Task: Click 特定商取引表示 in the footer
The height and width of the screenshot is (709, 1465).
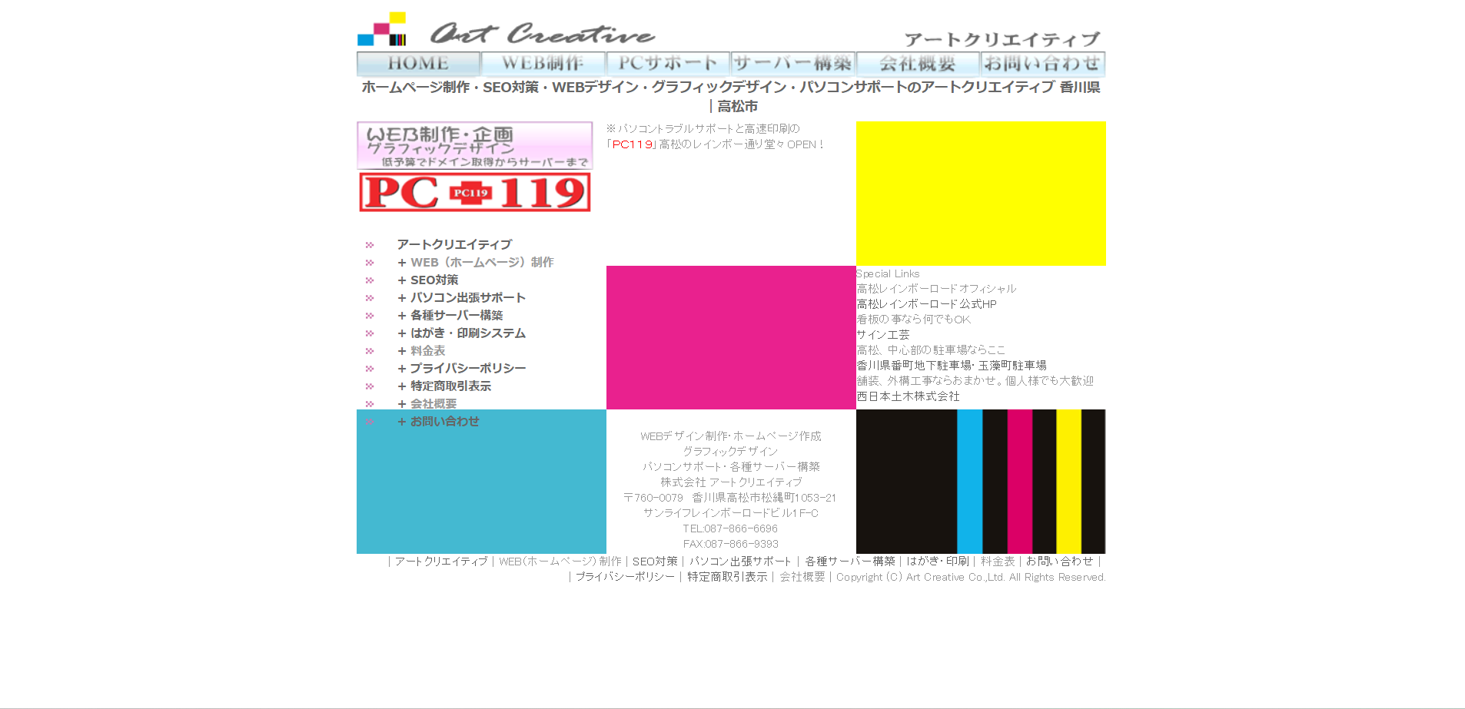Action: point(726,577)
